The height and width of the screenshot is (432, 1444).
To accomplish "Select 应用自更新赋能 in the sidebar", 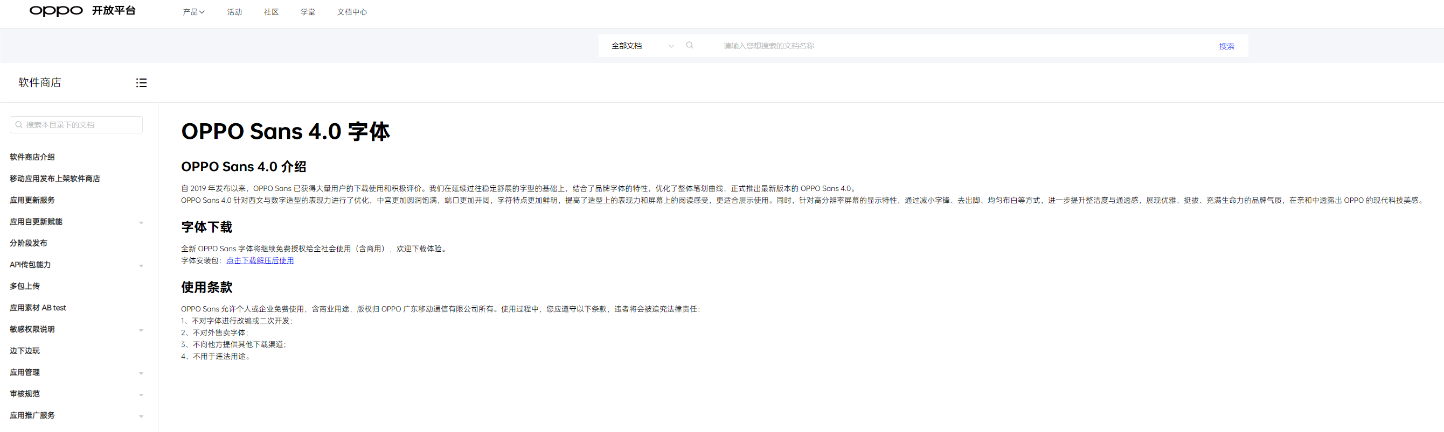I will click(36, 222).
